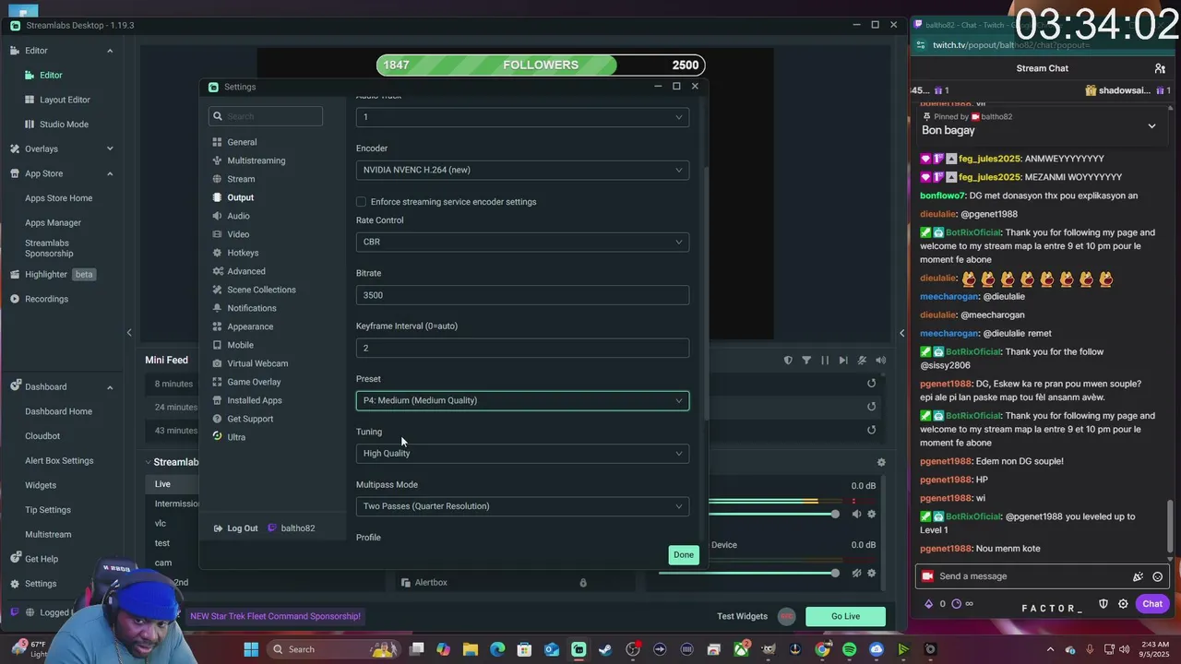Adjust the first mixer volume slider

point(835,514)
